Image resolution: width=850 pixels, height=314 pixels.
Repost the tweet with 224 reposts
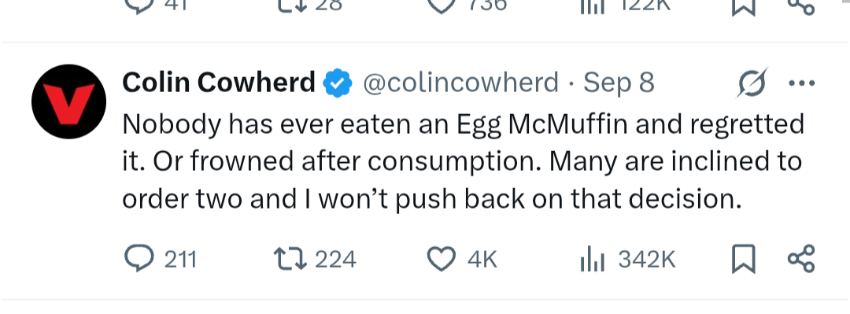315,259
